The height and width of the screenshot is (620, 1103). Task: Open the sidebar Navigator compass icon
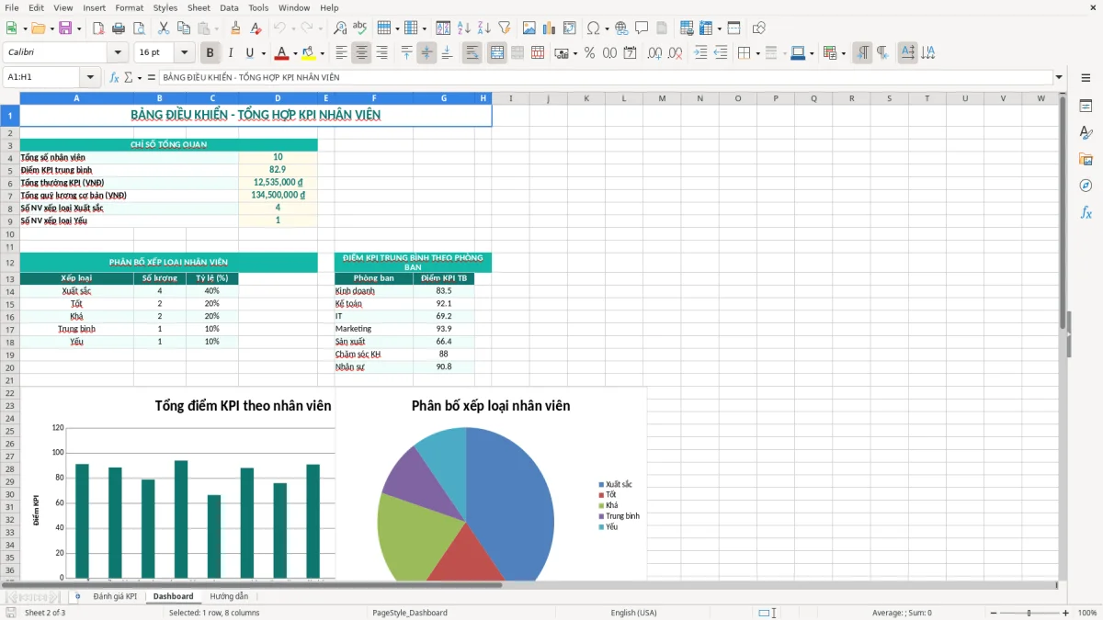tap(1086, 186)
